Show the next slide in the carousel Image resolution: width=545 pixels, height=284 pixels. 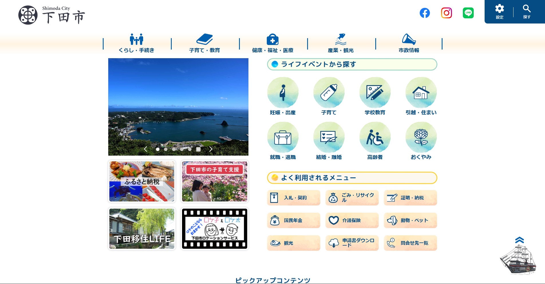pos(211,149)
